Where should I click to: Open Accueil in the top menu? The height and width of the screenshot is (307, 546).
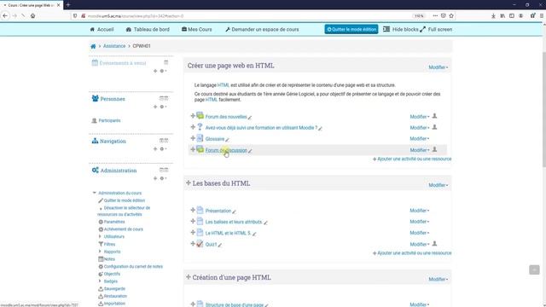(102, 30)
